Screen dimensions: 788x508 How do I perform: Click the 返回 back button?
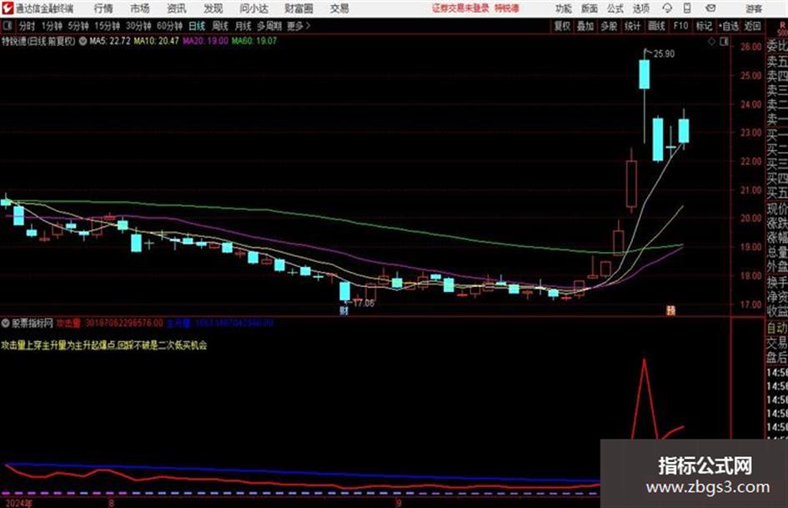pyautogui.click(x=752, y=26)
